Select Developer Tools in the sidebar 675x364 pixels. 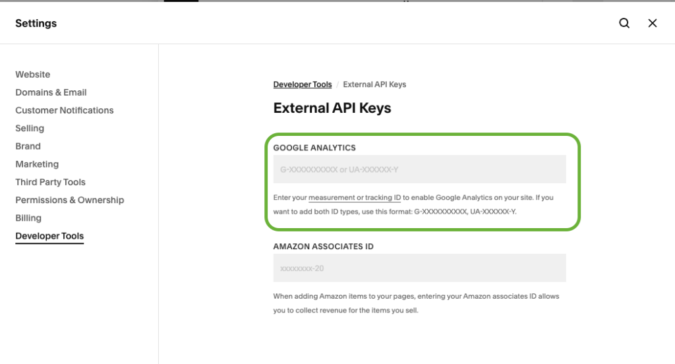tap(49, 236)
